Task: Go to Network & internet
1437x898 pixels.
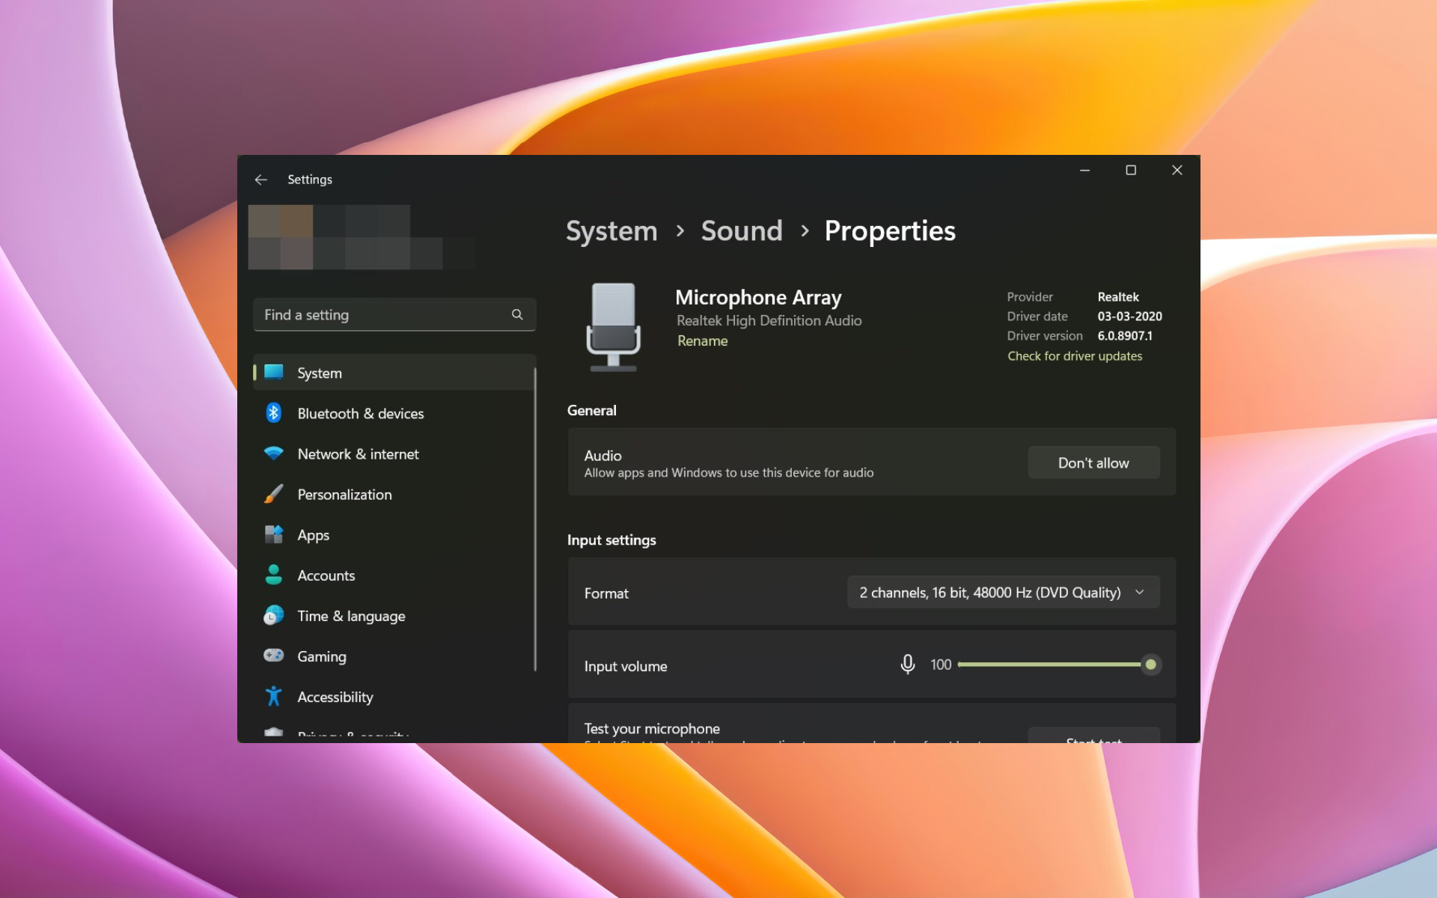Action: click(x=394, y=453)
